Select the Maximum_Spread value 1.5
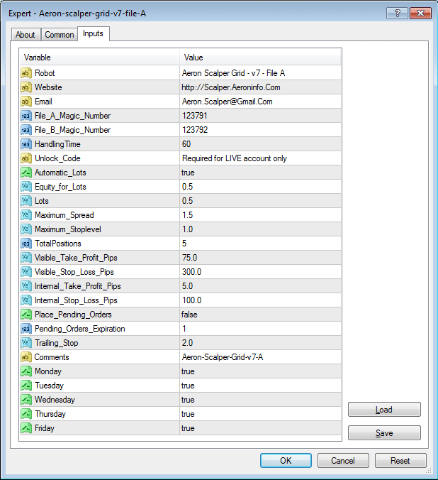The image size is (438, 480). 187,215
